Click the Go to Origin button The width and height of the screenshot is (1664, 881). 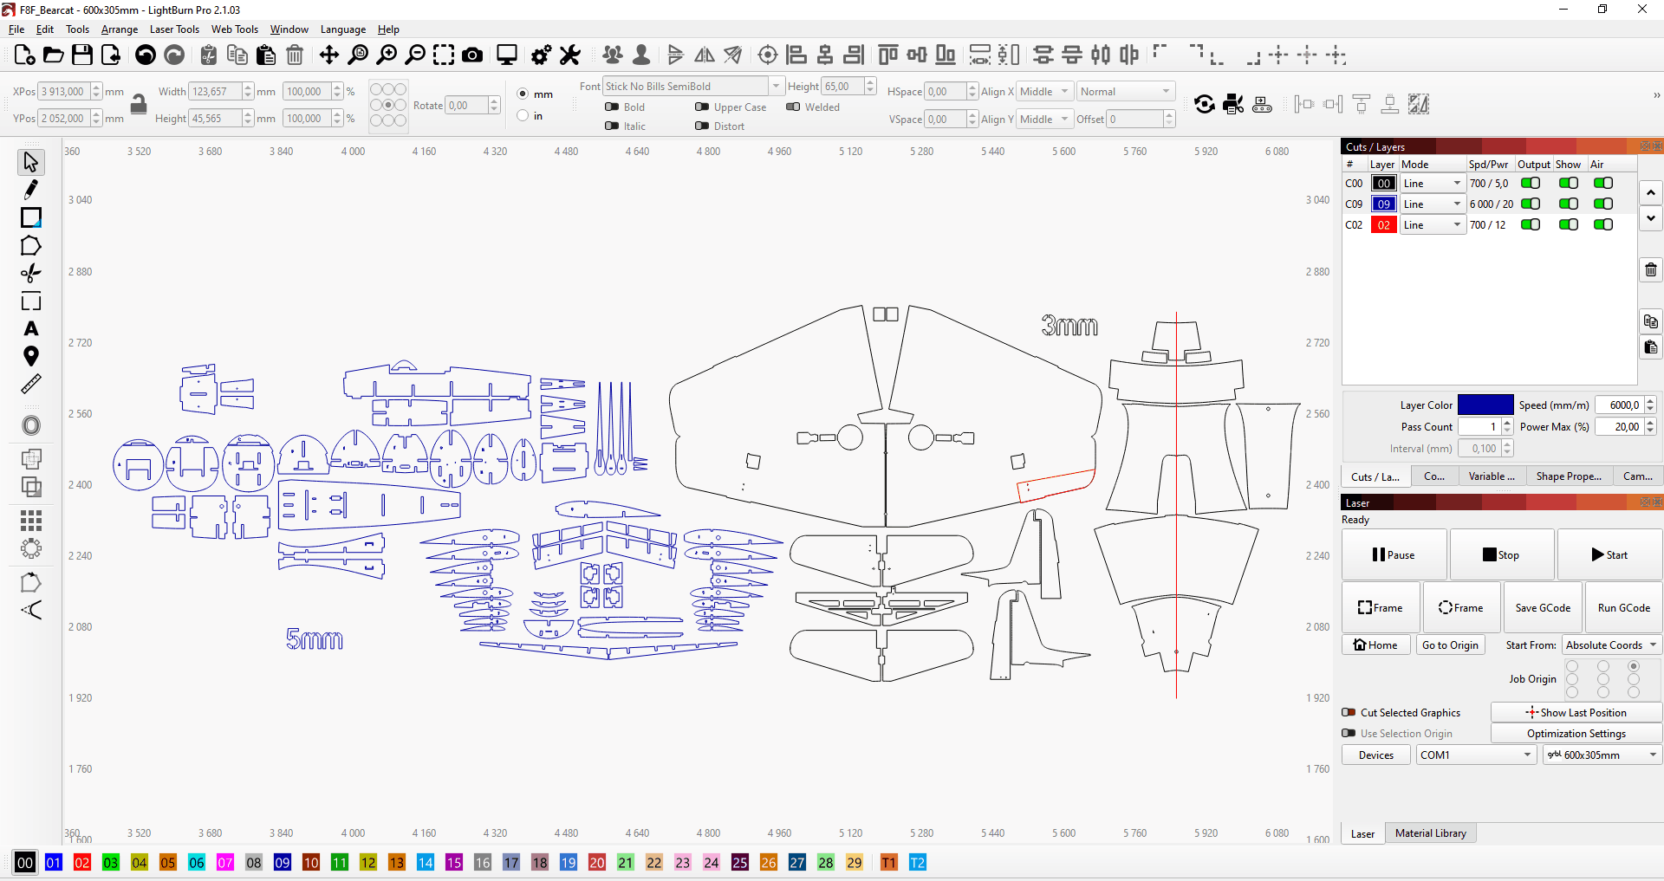(x=1450, y=645)
